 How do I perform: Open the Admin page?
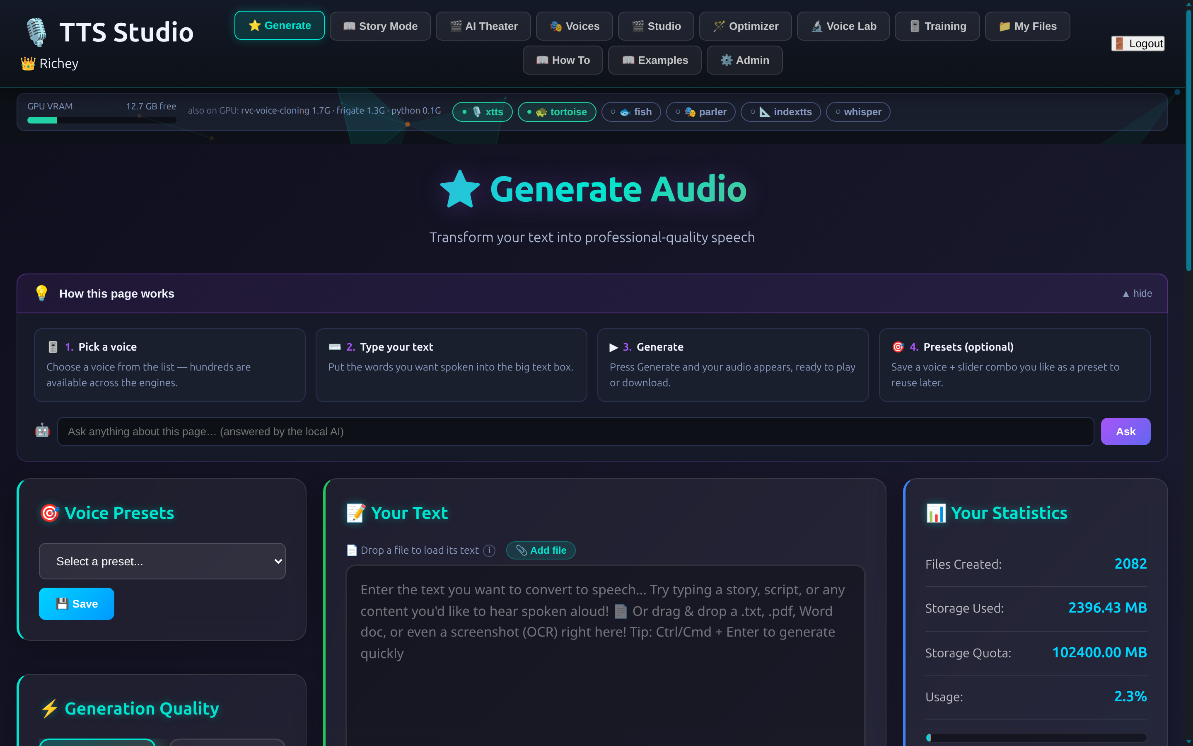pyautogui.click(x=744, y=60)
